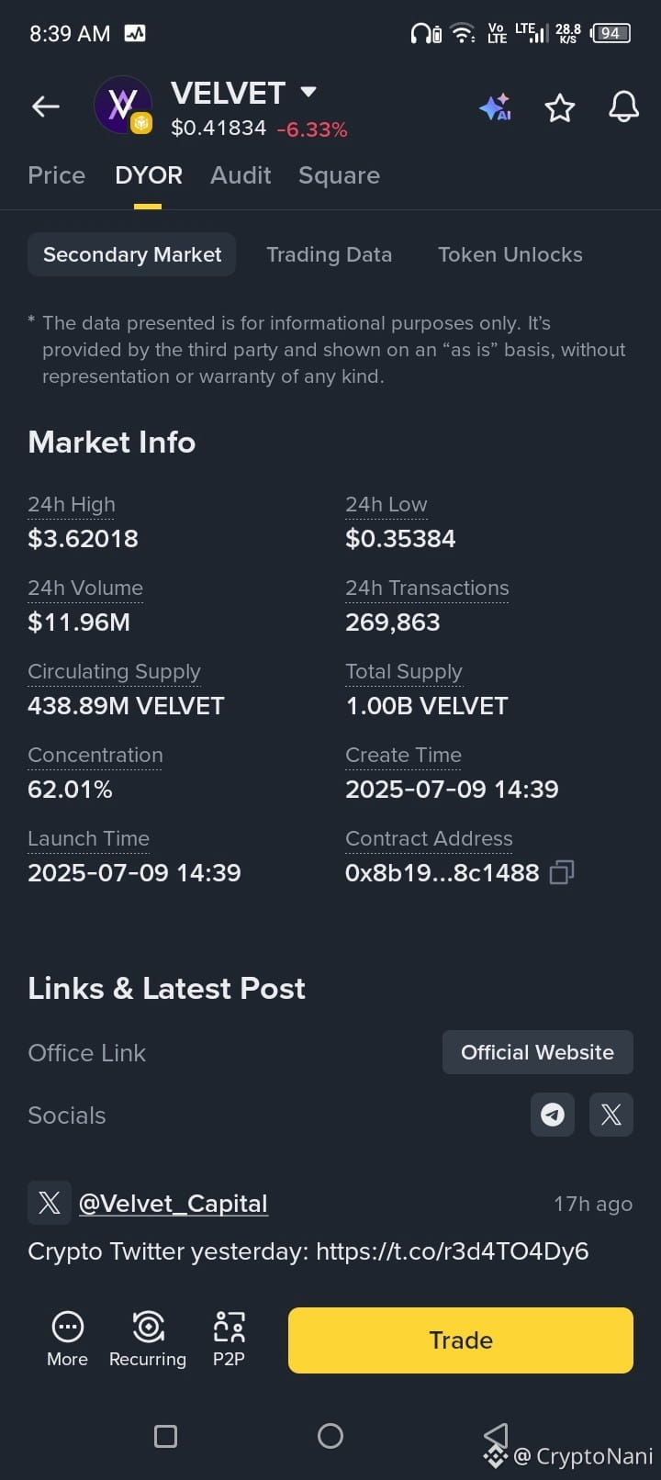The image size is (661, 1480).
Task: Click the yellow Trade button
Action: click(461, 1340)
